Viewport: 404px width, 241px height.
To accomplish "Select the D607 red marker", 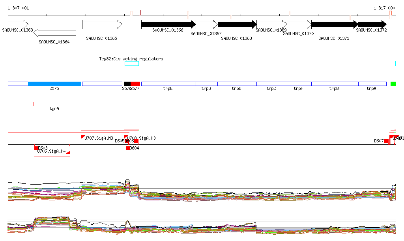I will click(x=387, y=141).
